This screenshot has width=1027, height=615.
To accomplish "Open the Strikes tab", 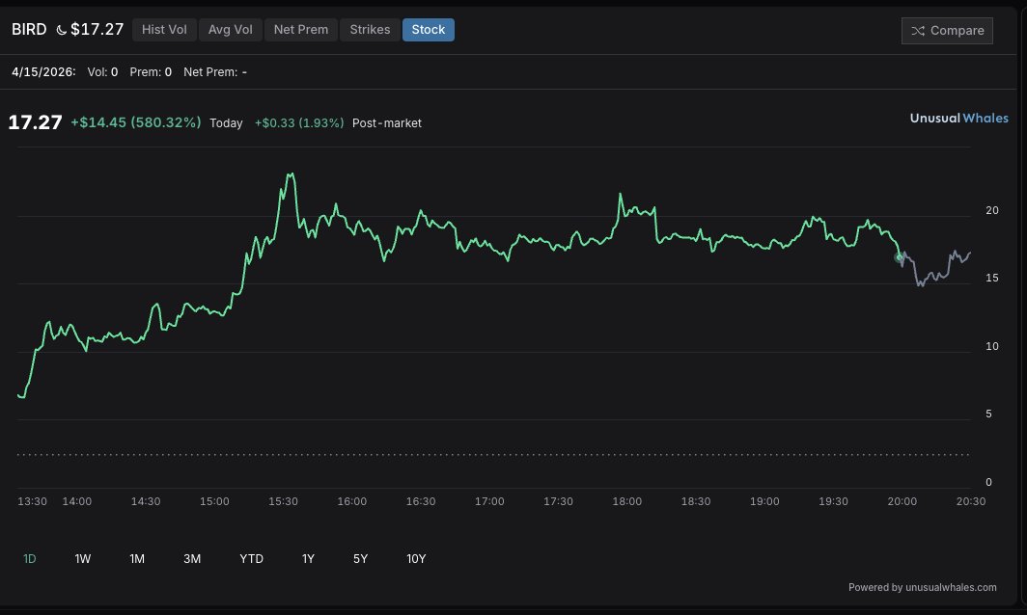I will click(370, 29).
